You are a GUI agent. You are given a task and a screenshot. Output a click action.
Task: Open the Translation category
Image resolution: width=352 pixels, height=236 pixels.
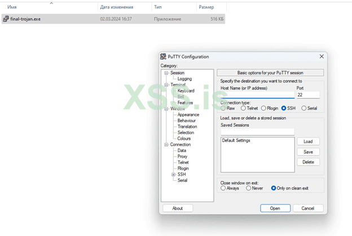187,127
